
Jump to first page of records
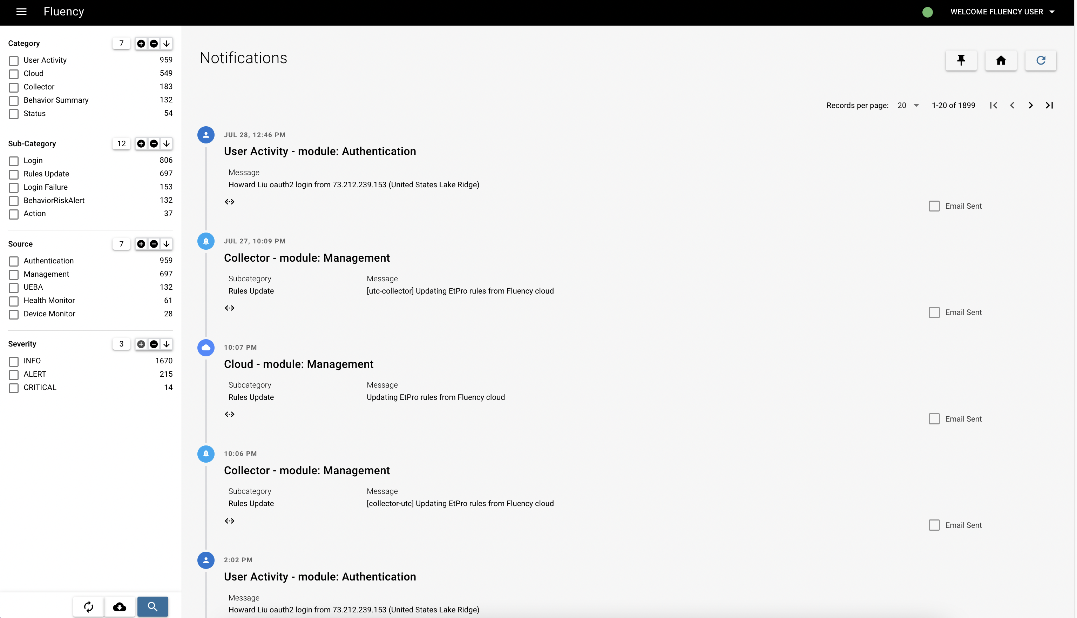(x=994, y=105)
